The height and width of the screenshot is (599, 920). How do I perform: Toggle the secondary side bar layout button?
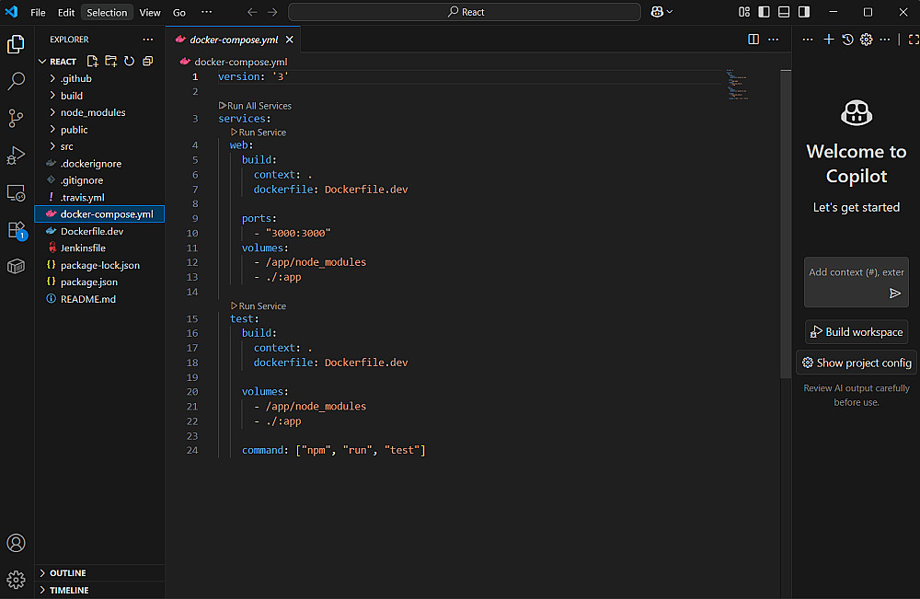(x=804, y=12)
